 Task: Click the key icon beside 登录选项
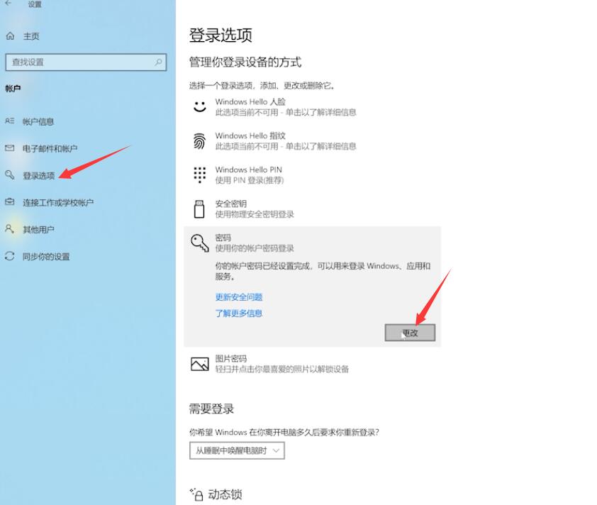click(x=9, y=175)
